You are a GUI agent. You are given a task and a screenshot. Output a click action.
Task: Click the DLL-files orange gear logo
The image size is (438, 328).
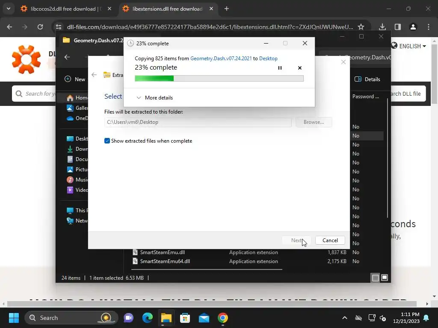coord(26,59)
